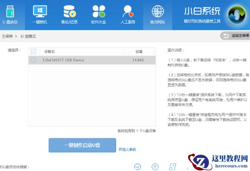Click the 系统检测到 1 个U盘设备 status text
Image resolution: width=250 pixels, height=171 pixels.
coord(136,131)
